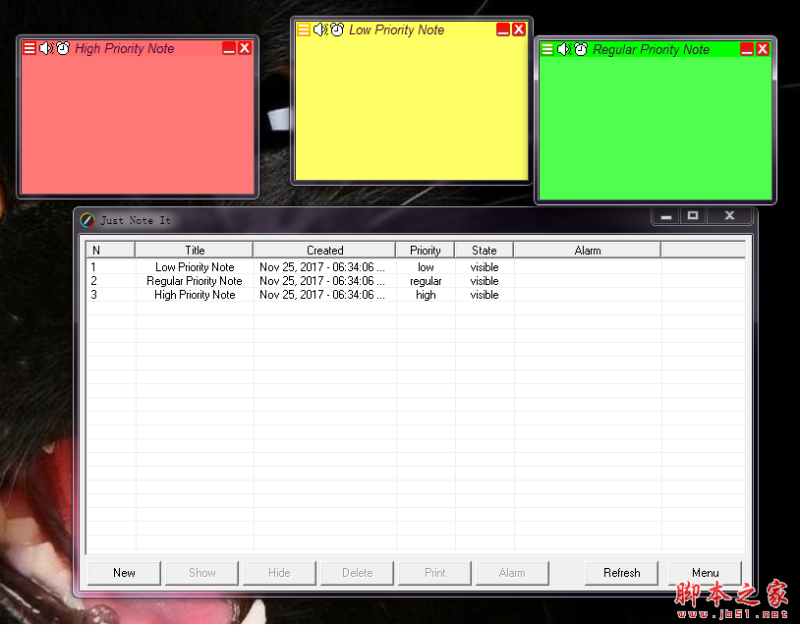Close the High Priority Note
Viewport: 800px width, 625px height.
coord(245,48)
